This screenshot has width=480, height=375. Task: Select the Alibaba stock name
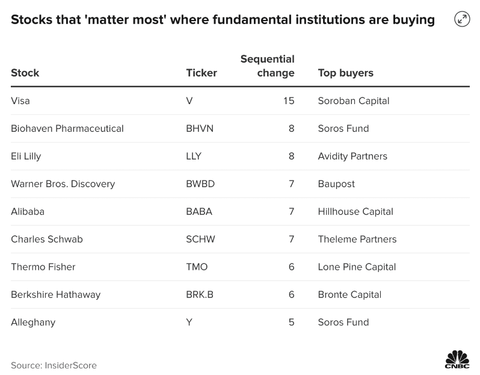pos(28,211)
